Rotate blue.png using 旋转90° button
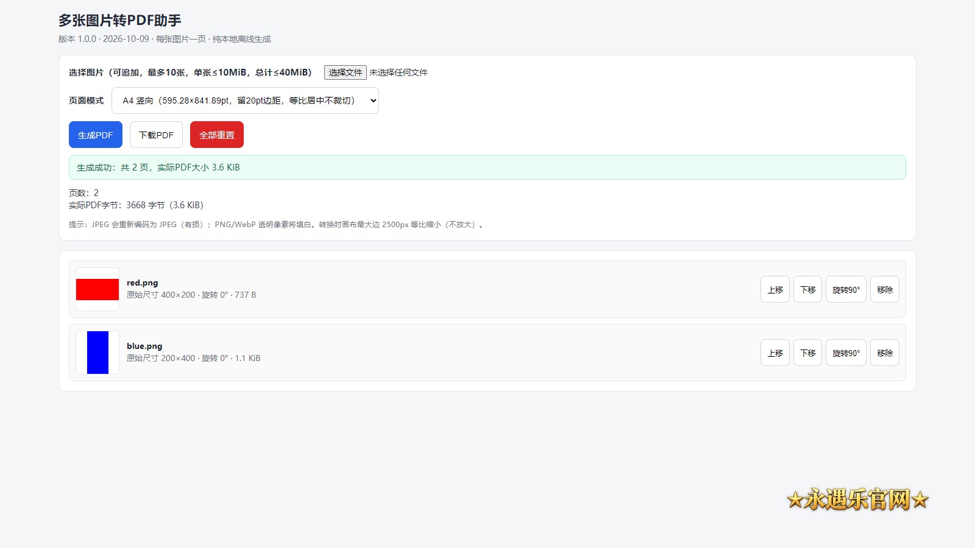The height and width of the screenshot is (548, 975). tap(846, 353)
